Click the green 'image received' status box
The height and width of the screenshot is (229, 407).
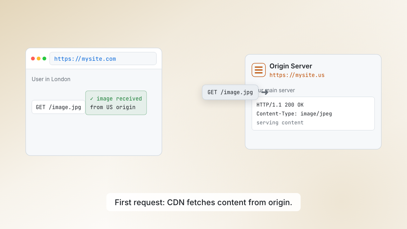(116, 103)
